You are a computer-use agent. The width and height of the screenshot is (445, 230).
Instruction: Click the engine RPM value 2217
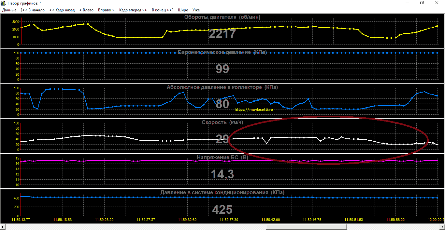pos(222,34)
